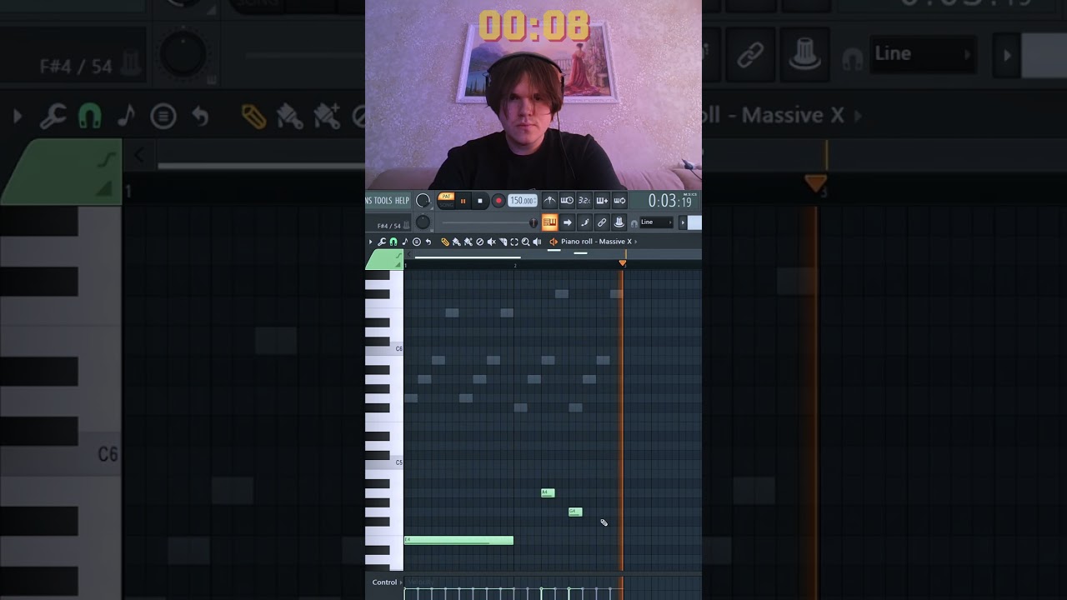Select the Paint drum sequencer tool
This screenshot has height=600, width=1067.
pyautogui.click(x=468, y=242)
